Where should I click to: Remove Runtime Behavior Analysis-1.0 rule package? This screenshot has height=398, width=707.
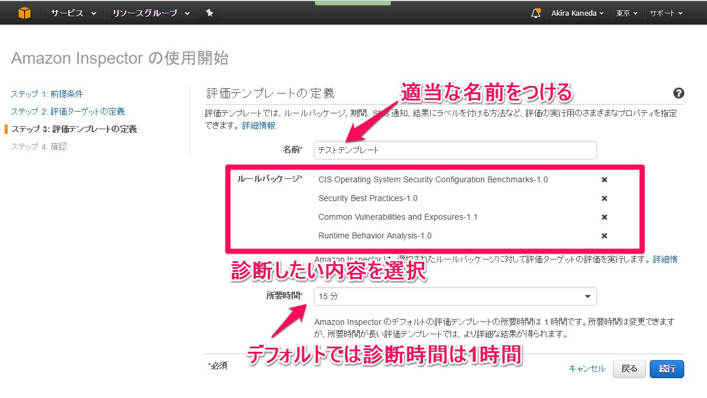click(604, 236)
